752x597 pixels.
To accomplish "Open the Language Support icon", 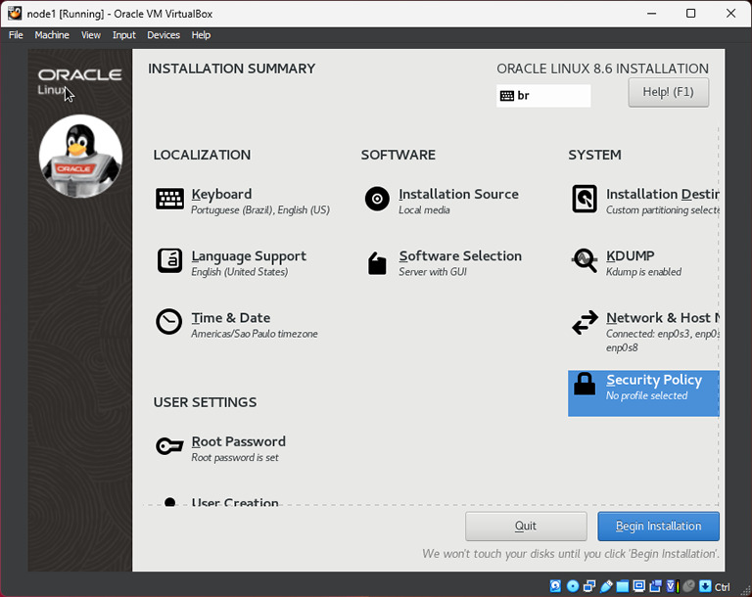I will tap(169, 260).
